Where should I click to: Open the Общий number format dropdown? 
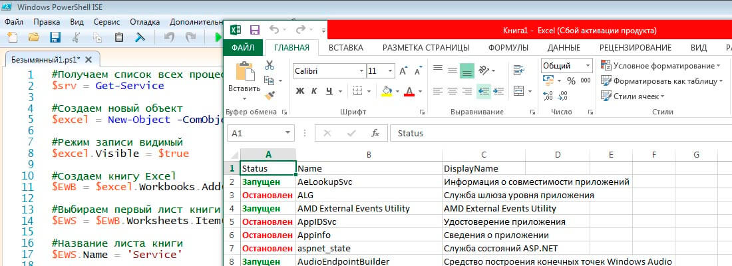click(588, 66)
